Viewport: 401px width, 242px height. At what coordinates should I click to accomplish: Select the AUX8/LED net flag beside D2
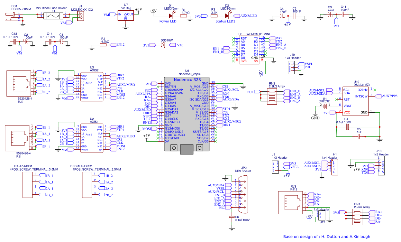tap(246, 15)
